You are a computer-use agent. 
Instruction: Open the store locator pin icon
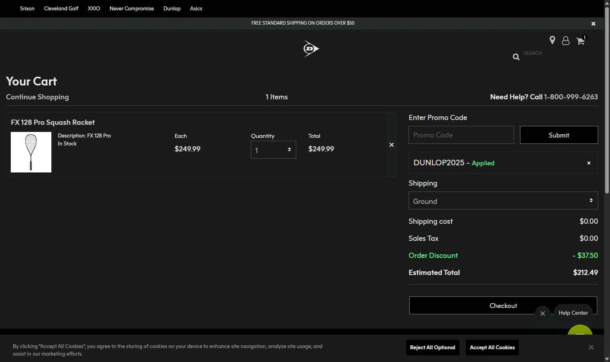coord(552,40)
